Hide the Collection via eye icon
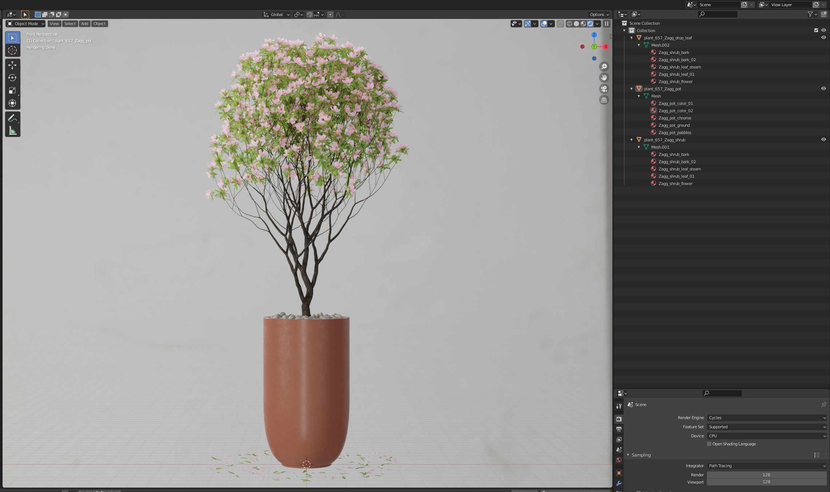This screenshot has height=492, width=830. 823,30
